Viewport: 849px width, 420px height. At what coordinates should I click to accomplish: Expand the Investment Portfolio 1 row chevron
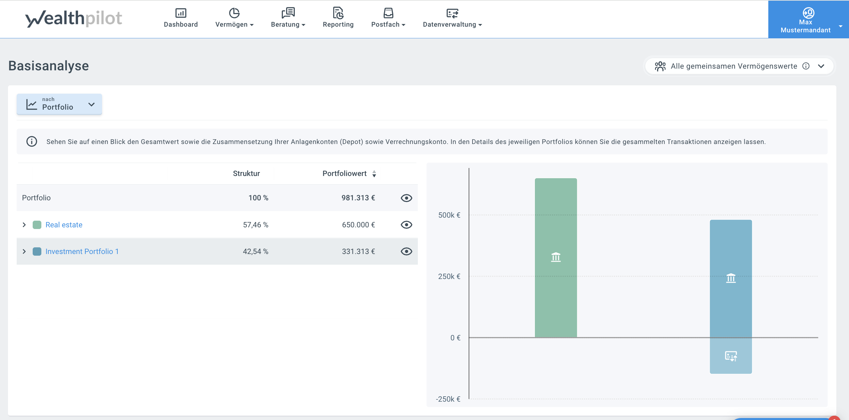coord(24,251)
